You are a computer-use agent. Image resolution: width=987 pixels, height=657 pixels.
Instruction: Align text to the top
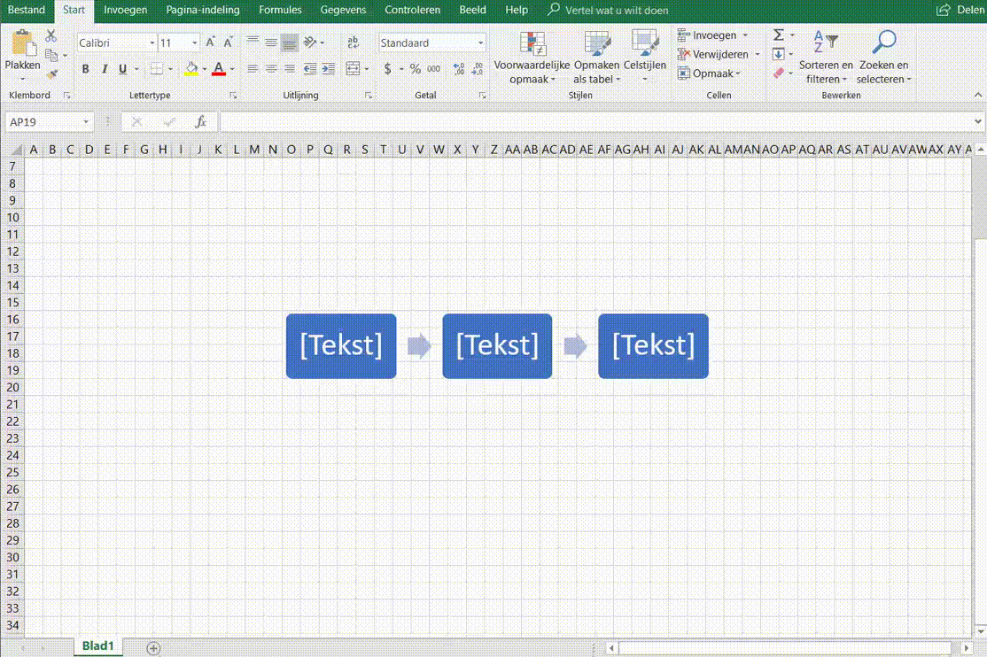click(x=253, y=43)
